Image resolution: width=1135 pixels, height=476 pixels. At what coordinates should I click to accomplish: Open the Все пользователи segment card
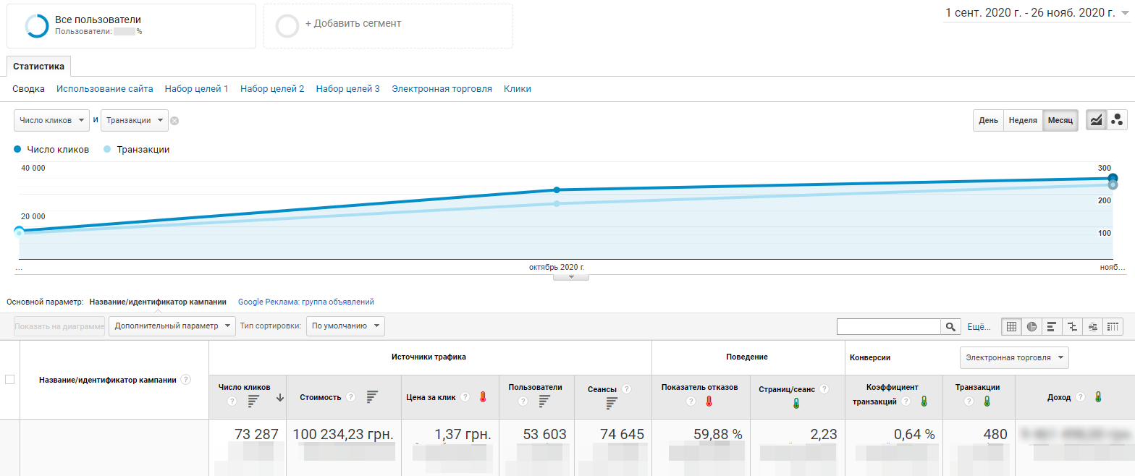coord(131,26)
